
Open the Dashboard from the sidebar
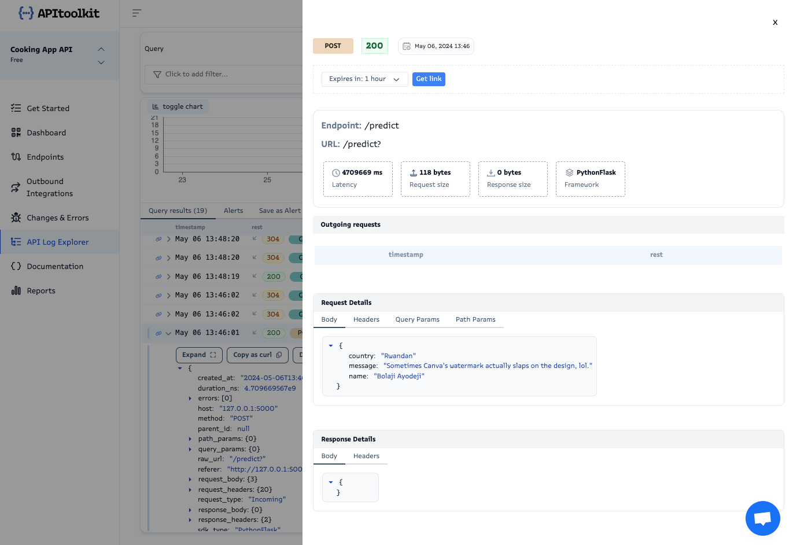click(x=46, y=132)
